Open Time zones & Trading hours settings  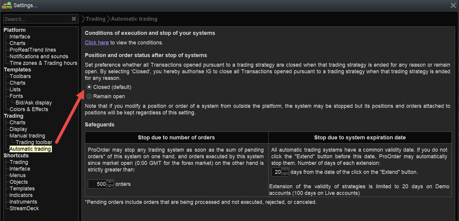[43, 63]
